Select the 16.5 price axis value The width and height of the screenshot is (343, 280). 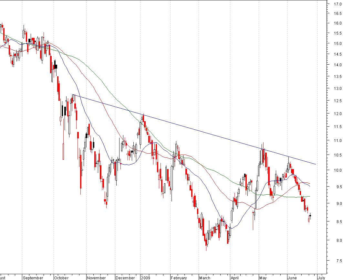[338, 13]
